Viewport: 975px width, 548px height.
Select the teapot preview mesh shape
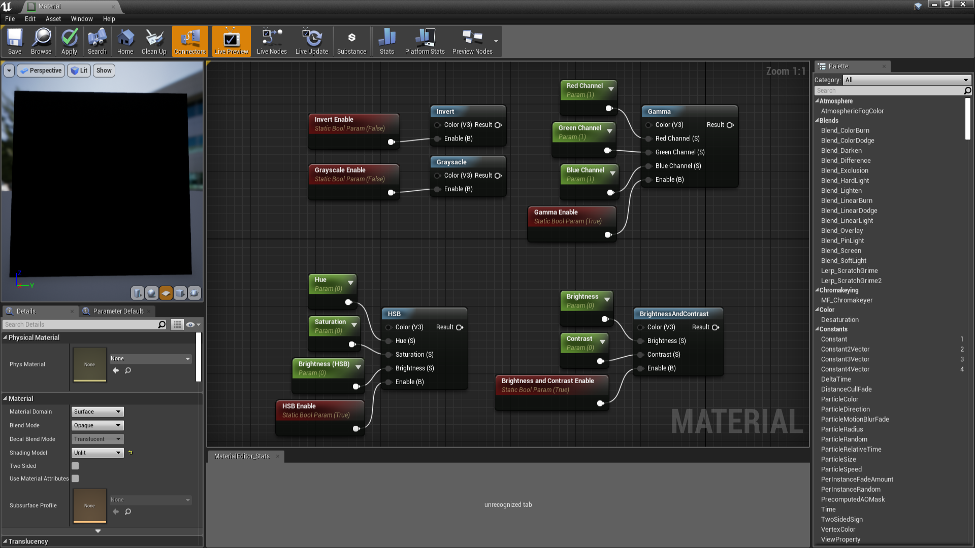(194, 293)
